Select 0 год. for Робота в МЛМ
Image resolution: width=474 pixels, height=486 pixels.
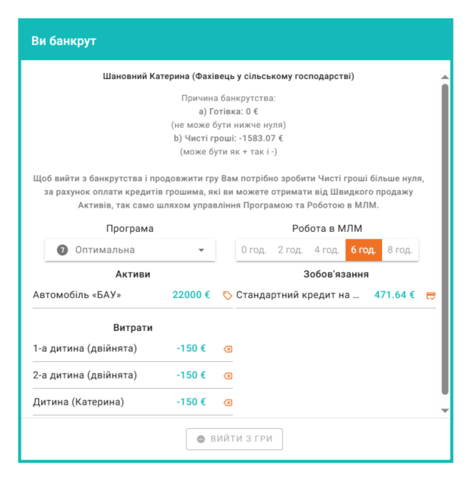pos(253,249)
